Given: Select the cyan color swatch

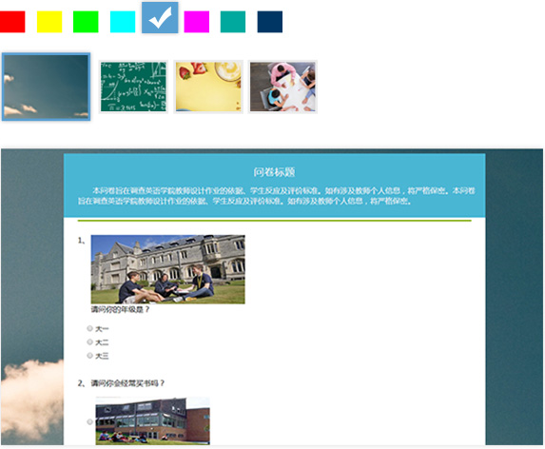Looking at the screenshot, I should pos(123,22).
